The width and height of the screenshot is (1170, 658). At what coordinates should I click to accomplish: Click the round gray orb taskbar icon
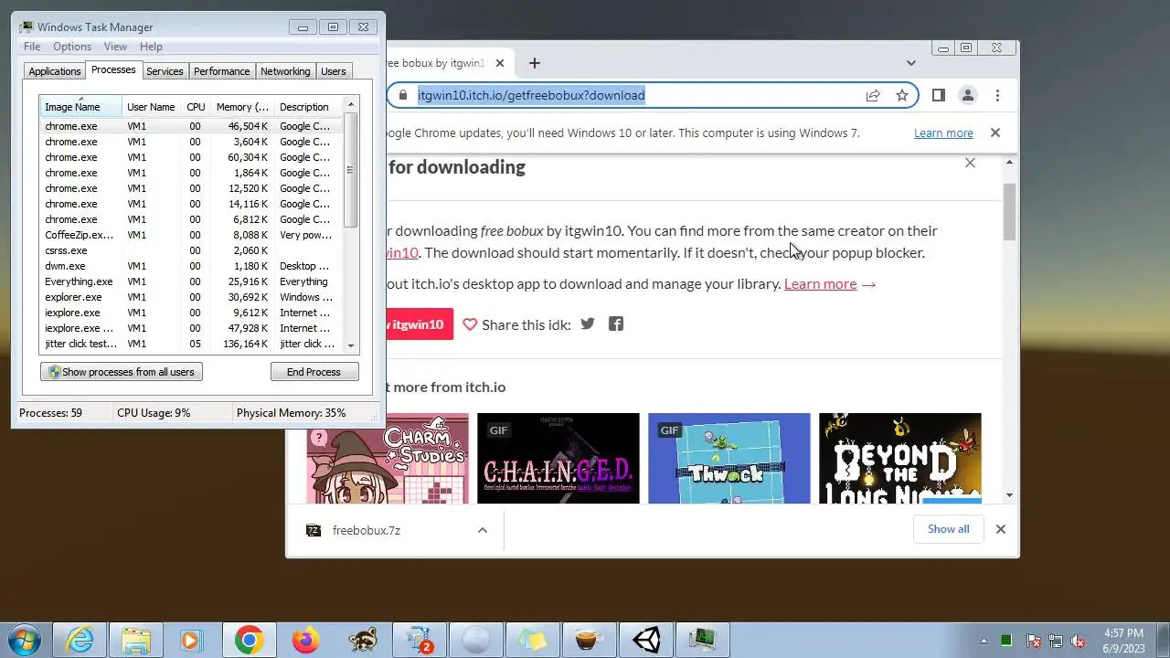coord(476,640)
